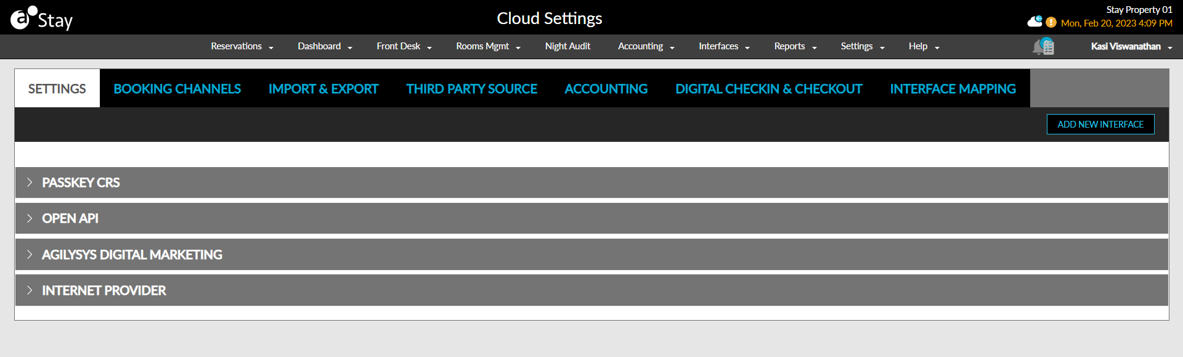Expand the PASSKEY CRS section
The image size is (1183, 357).
(591, 183)
